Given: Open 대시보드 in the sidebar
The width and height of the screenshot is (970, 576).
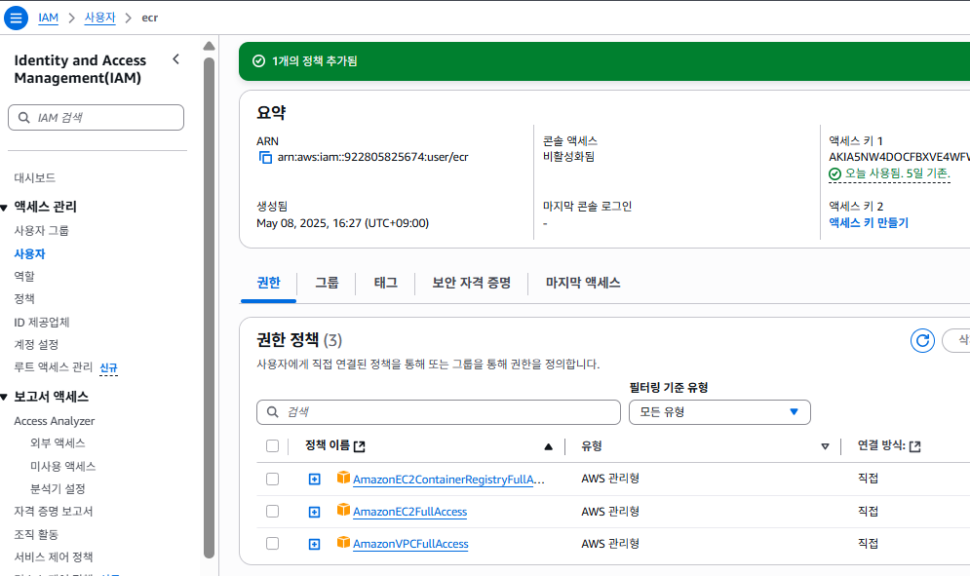Looking at the screenshot, I should [35, 177].
